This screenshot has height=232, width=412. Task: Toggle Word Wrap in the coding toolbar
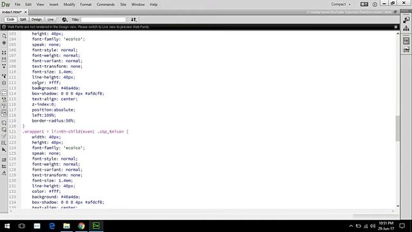(4, 106)
